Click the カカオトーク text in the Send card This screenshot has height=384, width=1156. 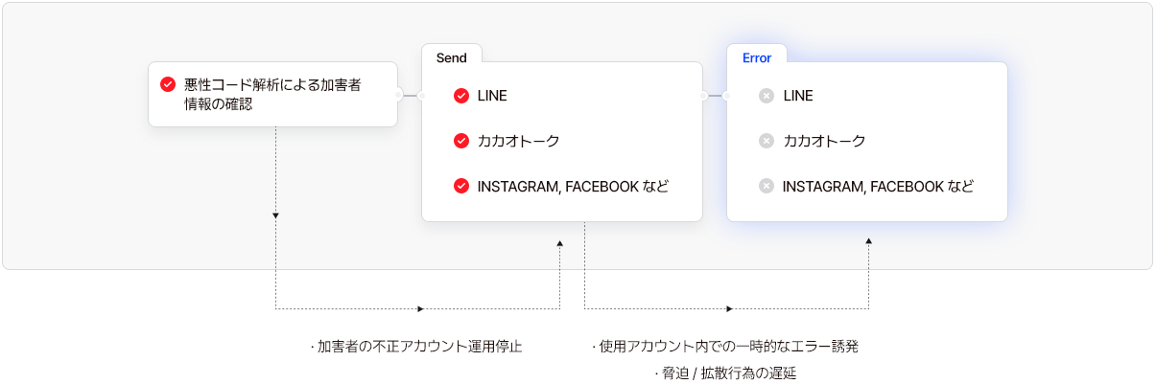point(519,141)
